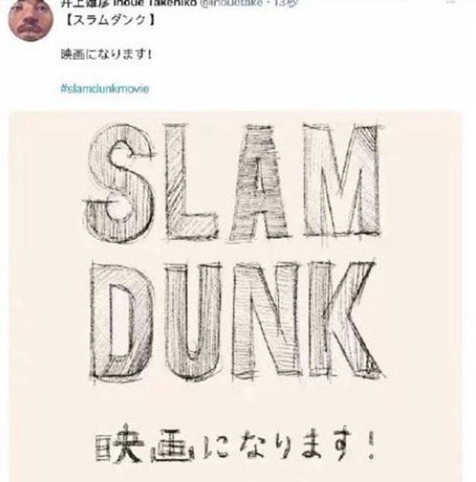
Task: Click the sketched word SLAM in image
Action: tap(234, 182)
